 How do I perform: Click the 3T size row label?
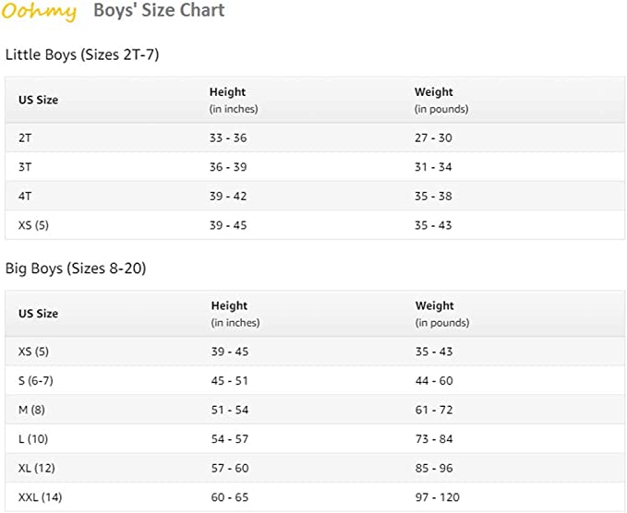click(x=26, y=167)
